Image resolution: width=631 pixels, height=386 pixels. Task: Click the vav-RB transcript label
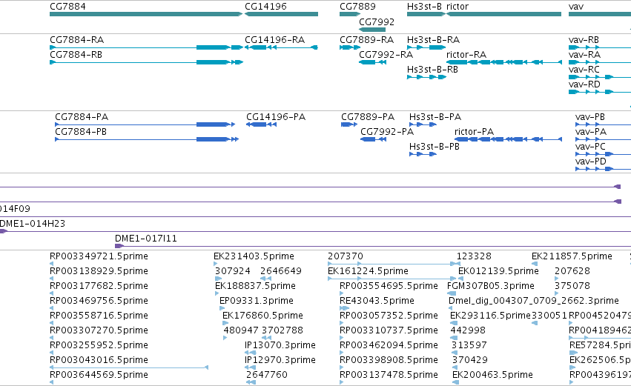click(x=584, y=40)
